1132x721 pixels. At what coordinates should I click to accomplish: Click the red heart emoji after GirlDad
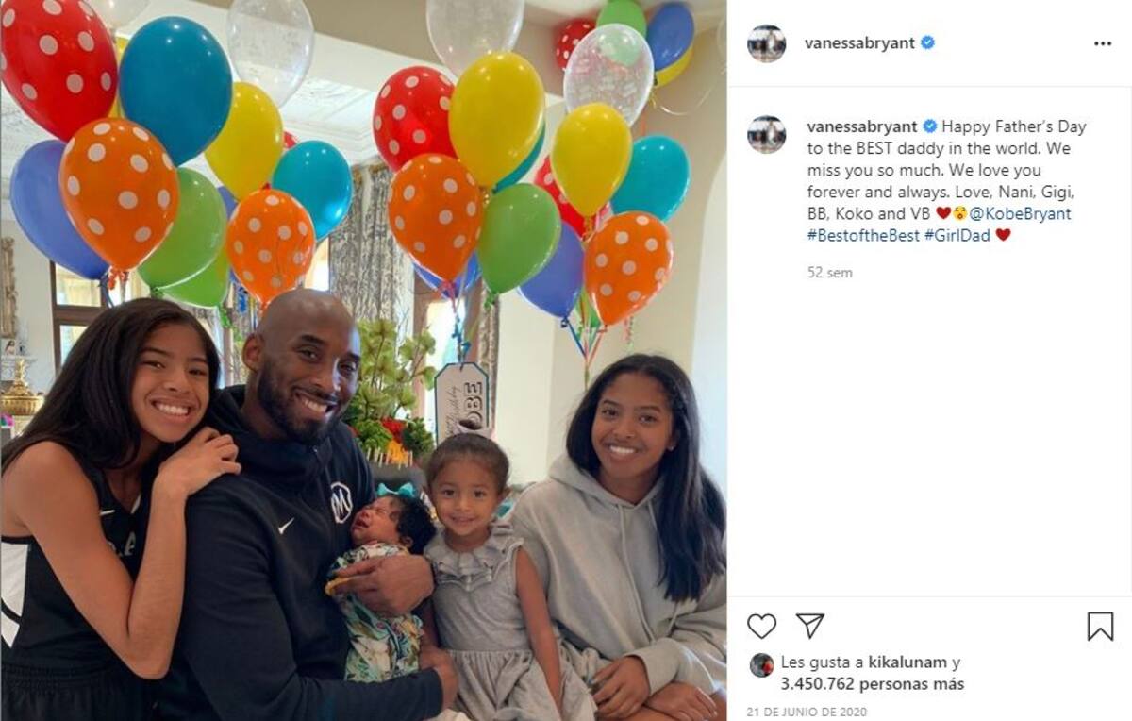point(1003,235)
